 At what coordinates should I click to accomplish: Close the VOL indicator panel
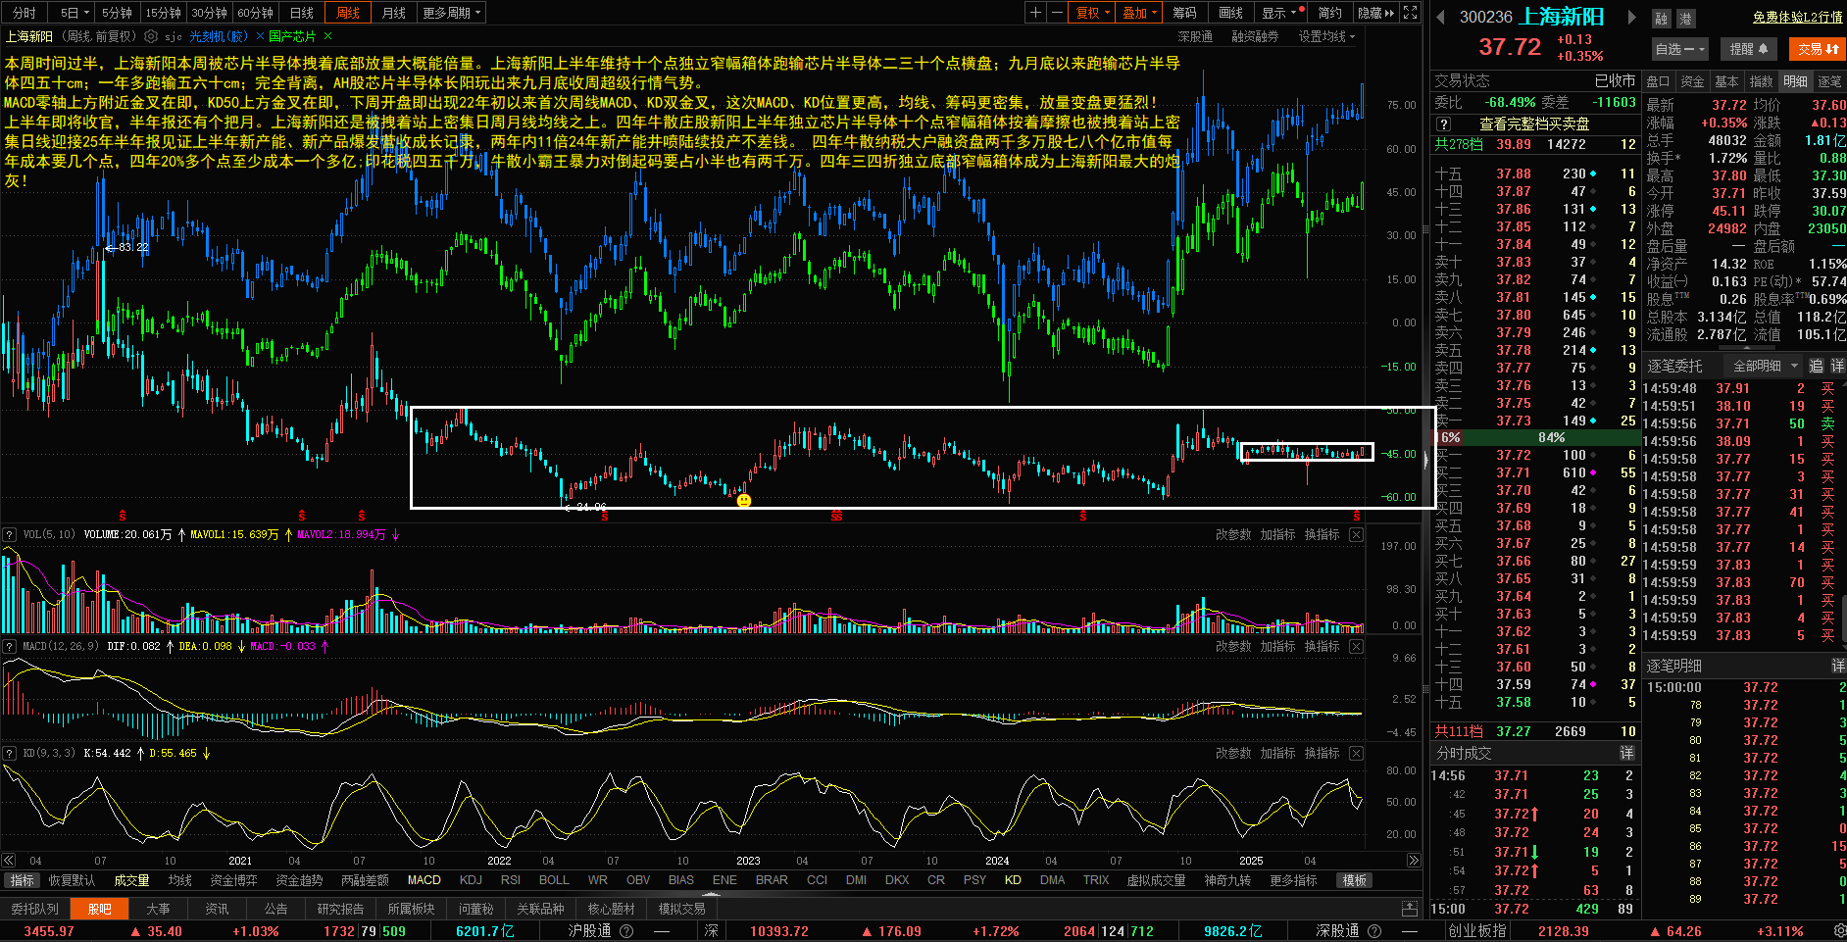pos(1356,534)
